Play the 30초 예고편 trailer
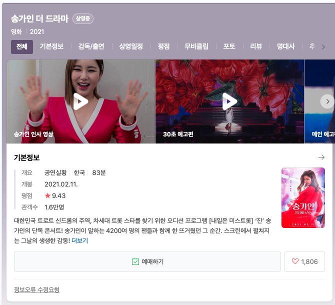This screenshot has height=305, width=335. [229, 101]
